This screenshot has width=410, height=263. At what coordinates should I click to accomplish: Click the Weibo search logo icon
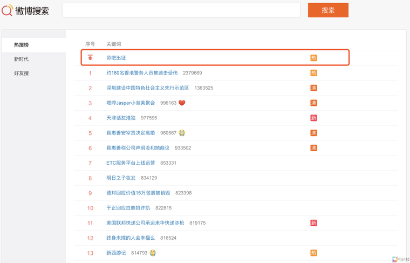pos(8,10)
